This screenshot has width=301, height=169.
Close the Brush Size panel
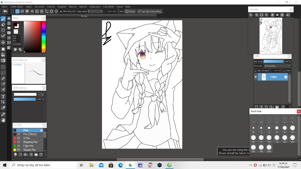(x=299, y=111)
